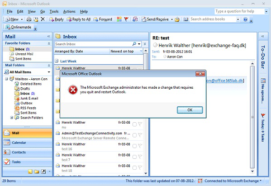Open the Go menu
Viewport: 271px width, 186px height.
(43, 12)
